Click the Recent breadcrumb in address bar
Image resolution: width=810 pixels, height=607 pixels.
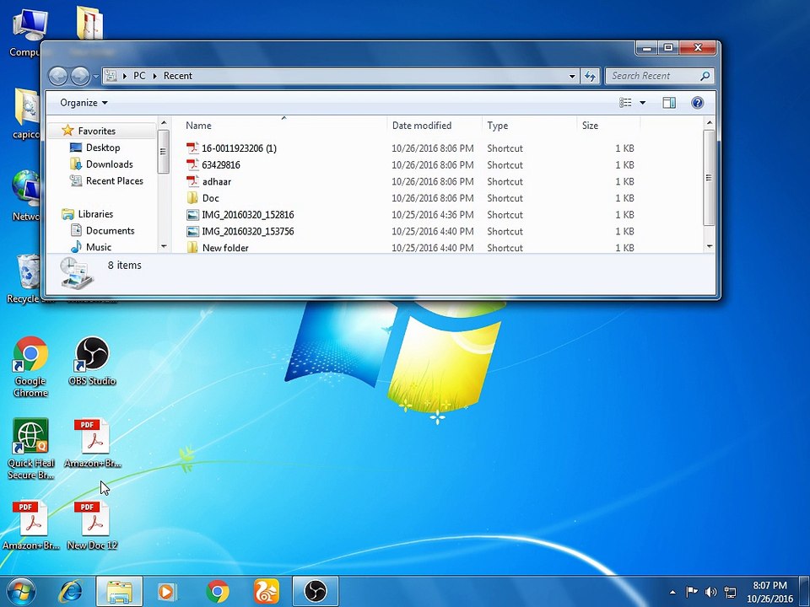pyautogui.click(x=178, y=76)
